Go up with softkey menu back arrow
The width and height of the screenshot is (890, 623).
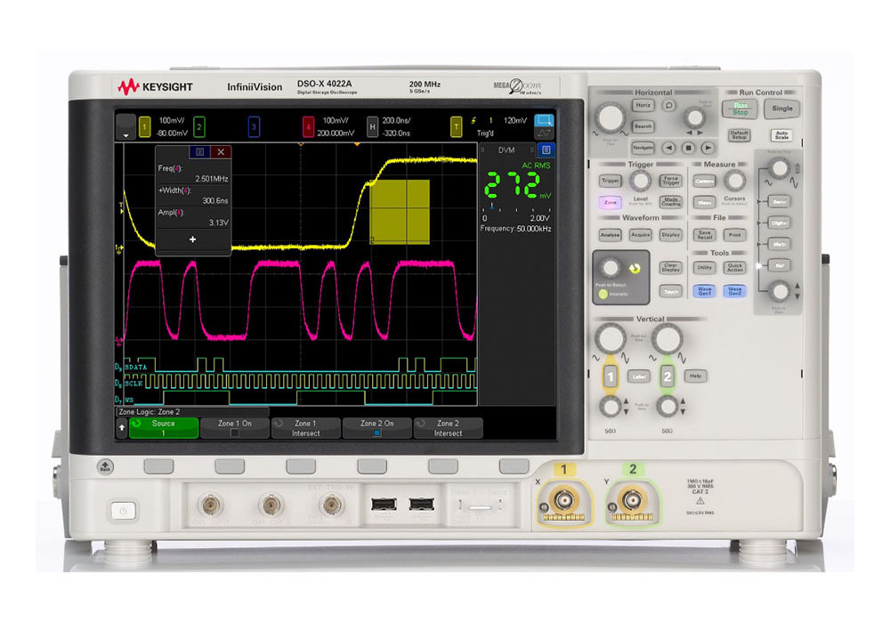click(121, 428)
